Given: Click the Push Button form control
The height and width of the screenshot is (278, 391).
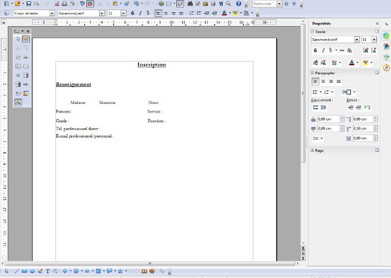Looking at the screenshot, I should tap(26, 66).
